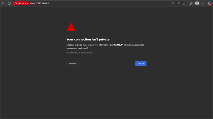Refresh the page with the reload icon
The width and height of the screenshot is (213, 119).
point(9,3)
